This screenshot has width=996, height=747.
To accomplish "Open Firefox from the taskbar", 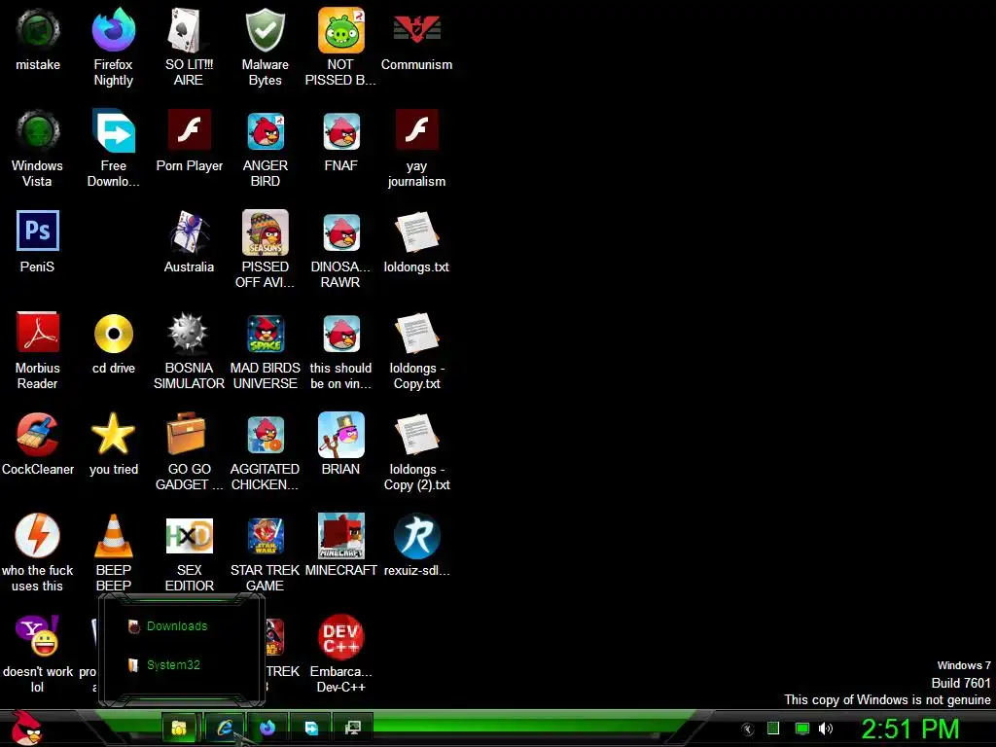I will click(267, 728).
